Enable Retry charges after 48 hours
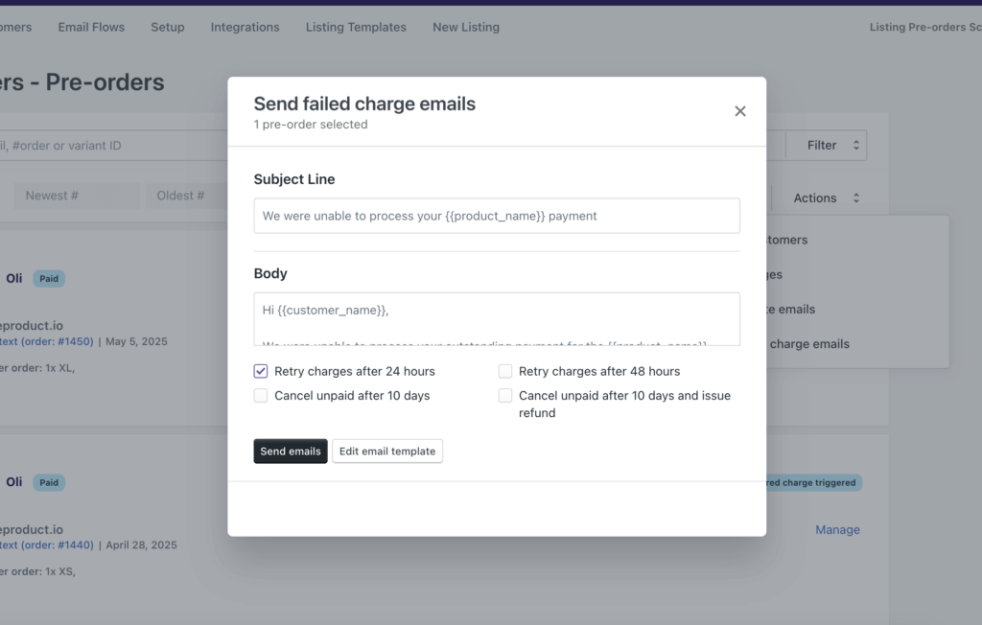 point(505,371)
